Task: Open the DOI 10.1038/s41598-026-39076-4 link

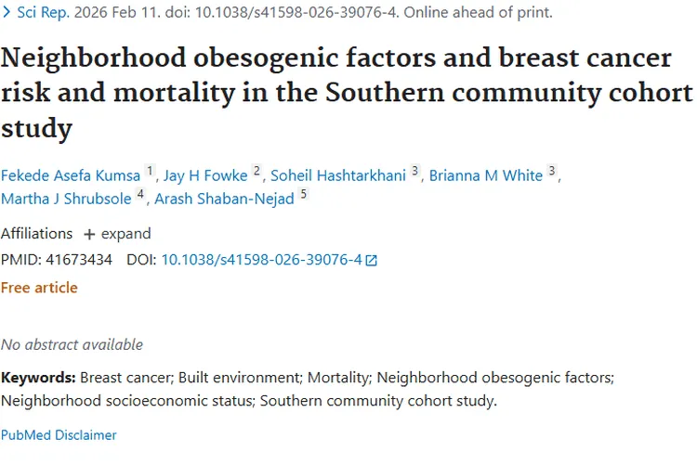Action: 261,261
